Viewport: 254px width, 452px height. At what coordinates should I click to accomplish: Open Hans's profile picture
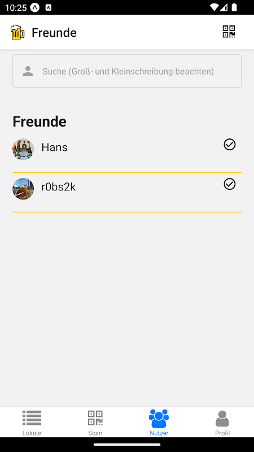pos(23,149)
